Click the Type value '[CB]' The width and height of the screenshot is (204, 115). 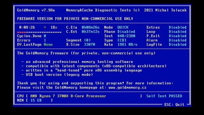click(122, 40)
